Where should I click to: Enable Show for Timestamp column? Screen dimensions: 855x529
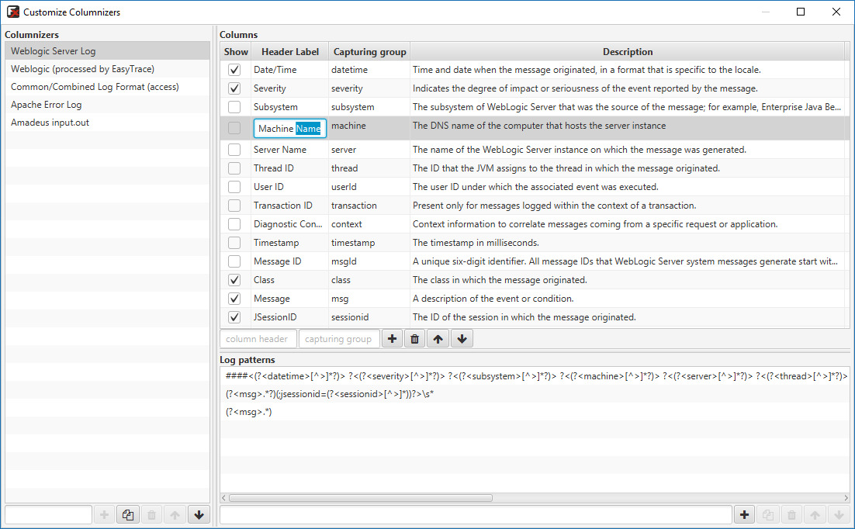(x=234, y=243)
